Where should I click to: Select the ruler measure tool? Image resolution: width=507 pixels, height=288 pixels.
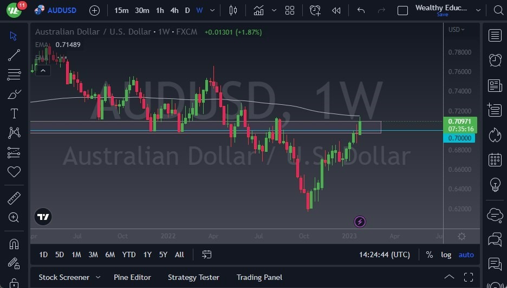point(14,198)
